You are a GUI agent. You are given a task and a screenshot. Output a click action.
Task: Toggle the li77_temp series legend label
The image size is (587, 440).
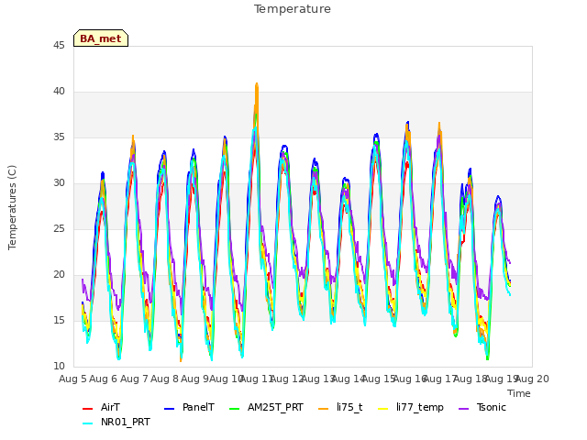coord(420,407)
